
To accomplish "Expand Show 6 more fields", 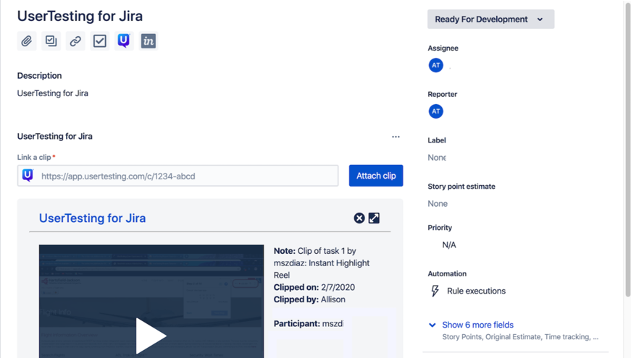I will tap(477, 325).
